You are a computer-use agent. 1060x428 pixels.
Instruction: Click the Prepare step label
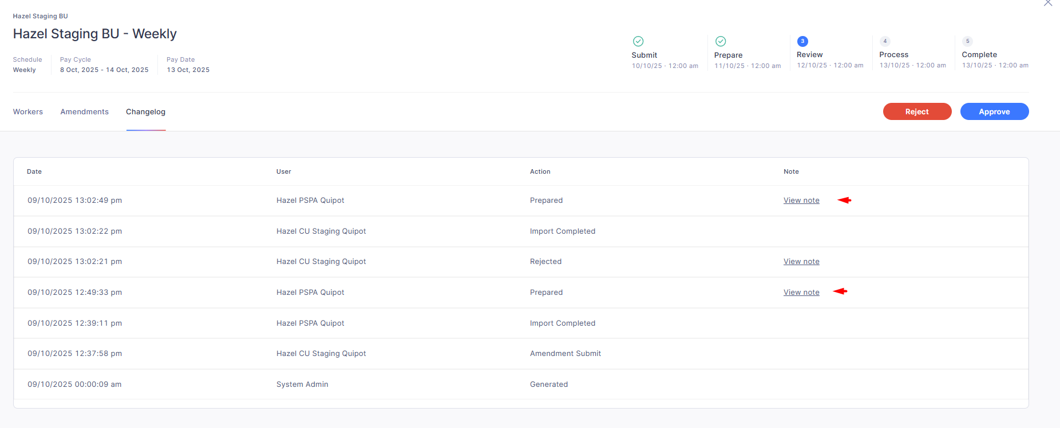point(729,55)
